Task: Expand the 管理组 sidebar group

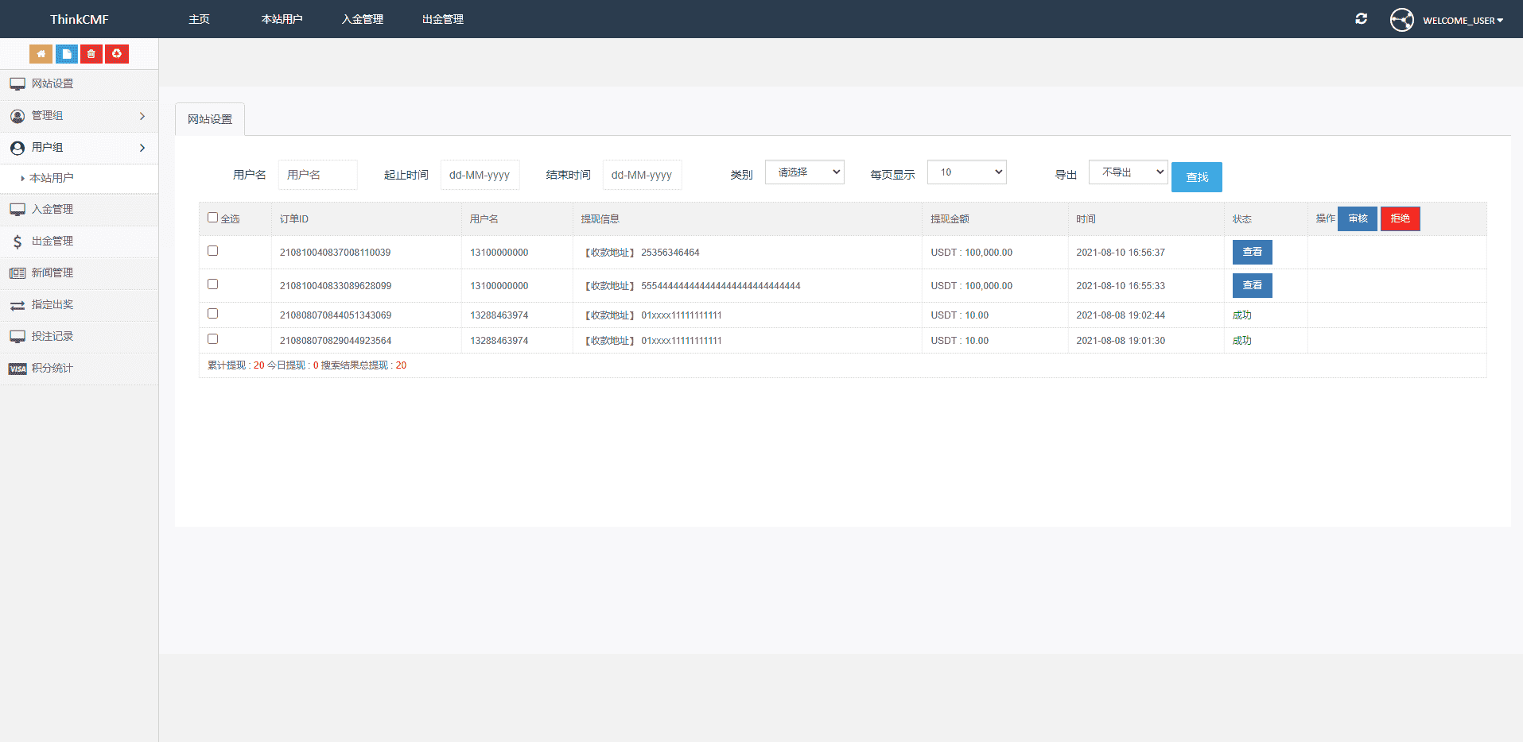Action: coord(79,116)
